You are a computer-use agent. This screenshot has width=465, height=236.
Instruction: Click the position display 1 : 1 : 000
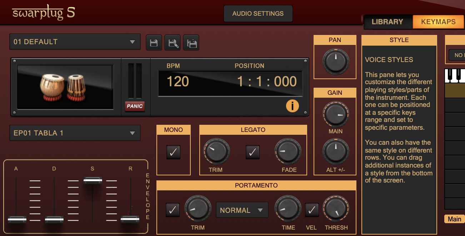(x=267, y=82)
